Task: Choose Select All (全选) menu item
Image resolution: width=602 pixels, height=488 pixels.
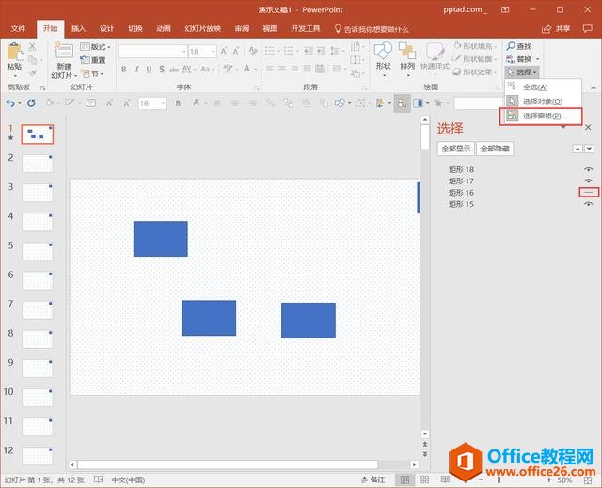Action: (x=543, y=87)
